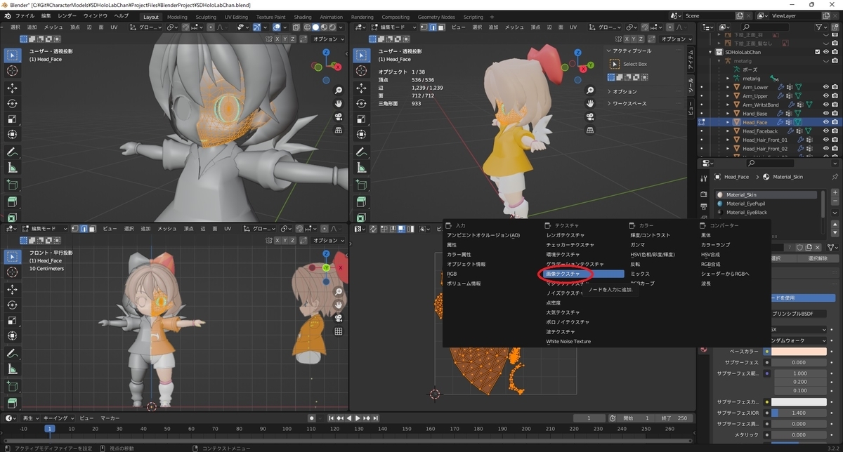Click the ベースカラー color swatch
843x452 pixels.
tap(799, 351)
